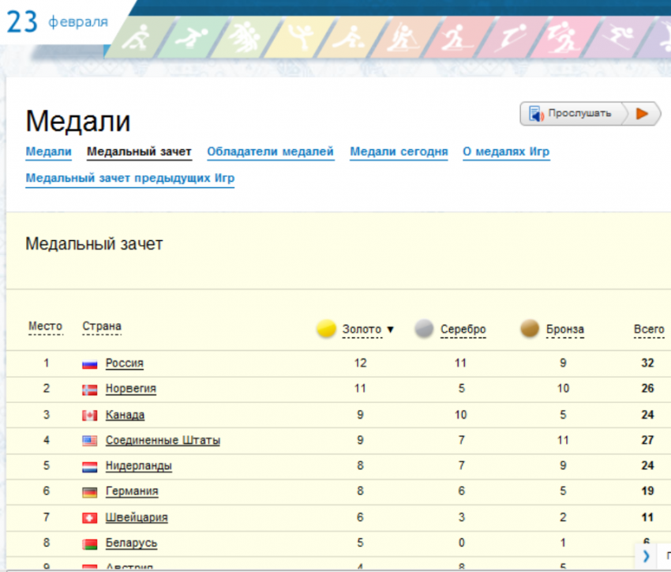The width and height of the screenshot is (671, 572).
Task: Click the Canada flag icon
Action: [x=90, y=416]
